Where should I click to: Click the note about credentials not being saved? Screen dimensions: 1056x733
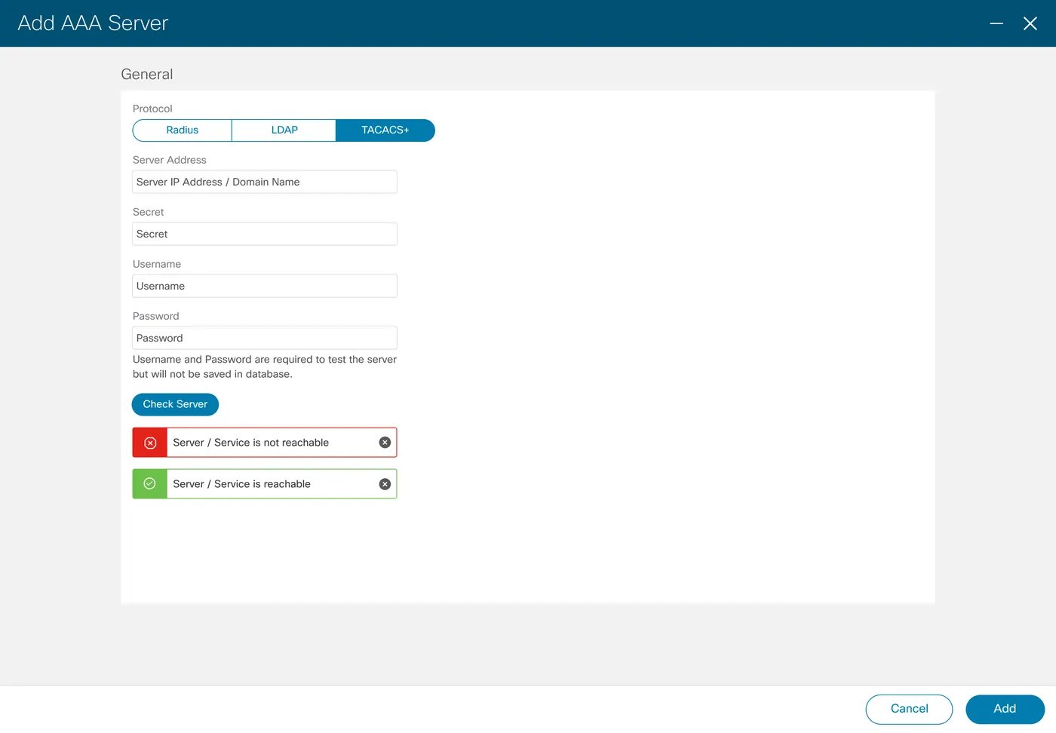coord(265,366)
